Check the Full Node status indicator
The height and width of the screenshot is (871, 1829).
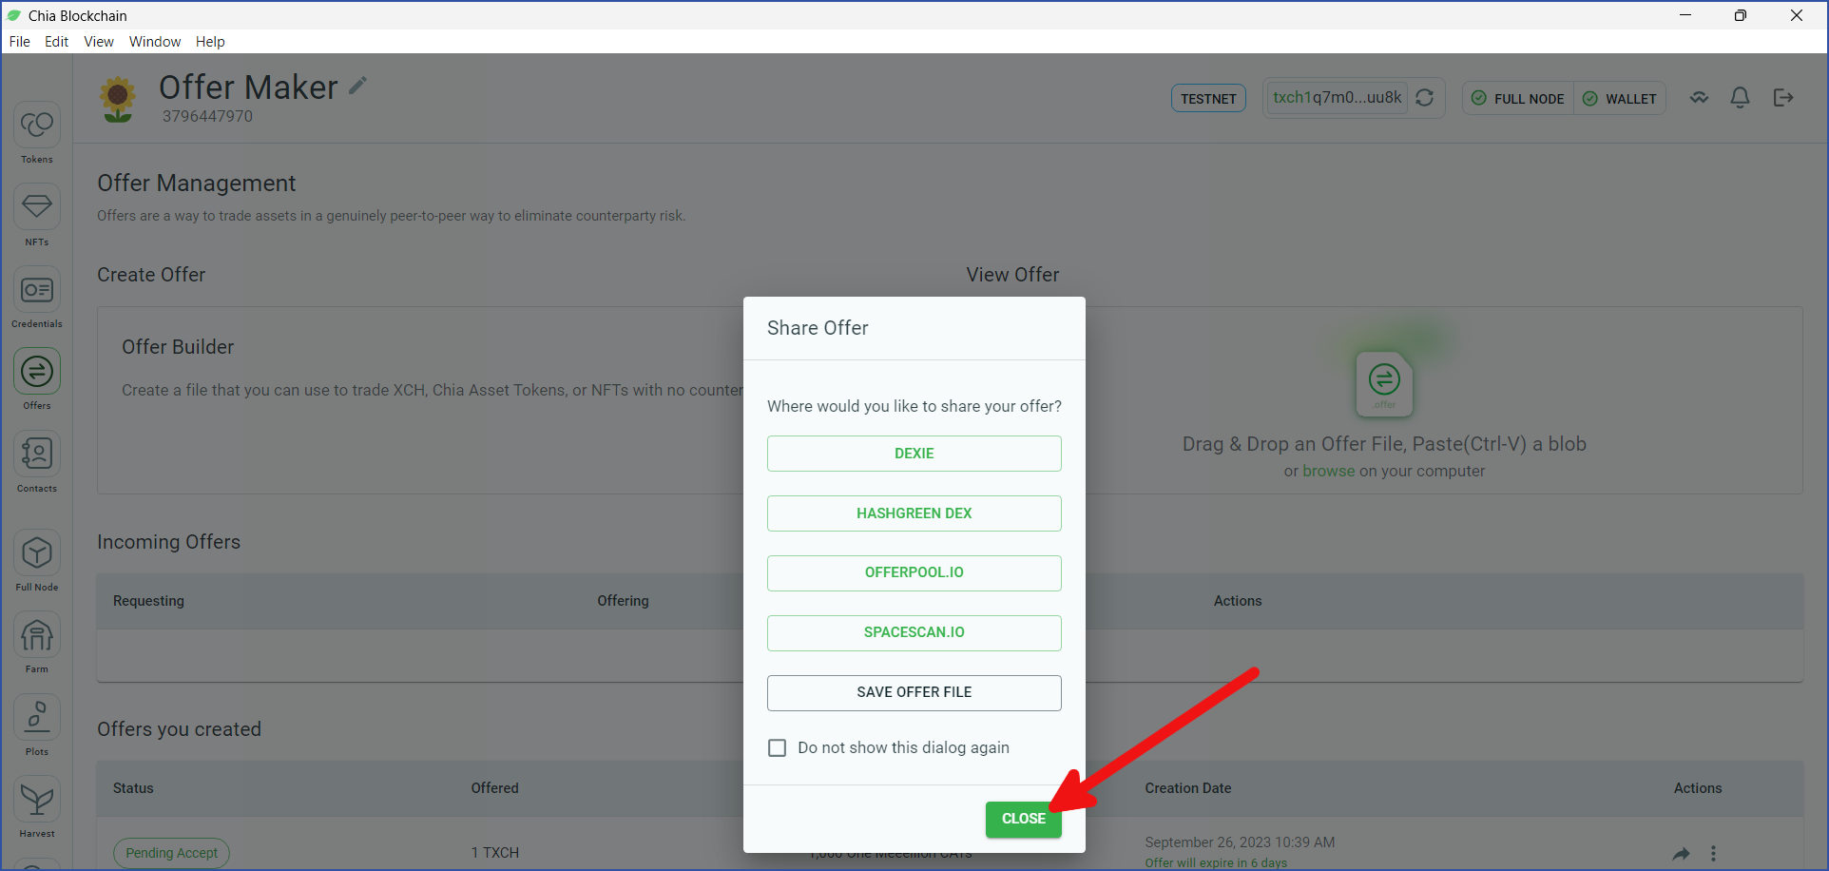coord(1518,99)
